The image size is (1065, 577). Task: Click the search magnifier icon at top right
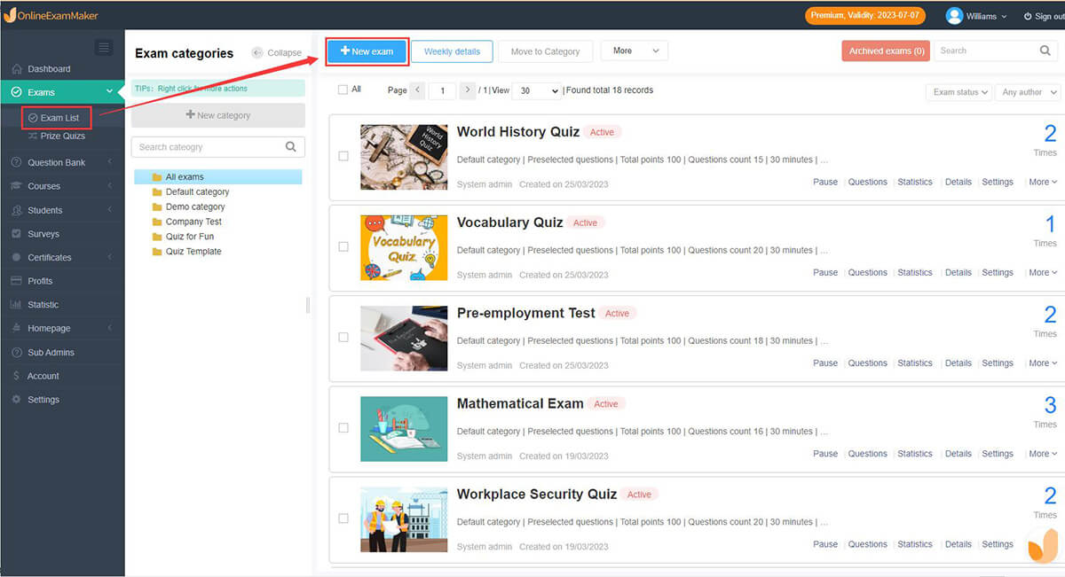(1045, 51)
